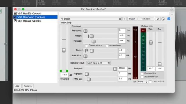Click the 3.1.00 timeline ruler marker
The image size is (186, 104).
point(162,1)
